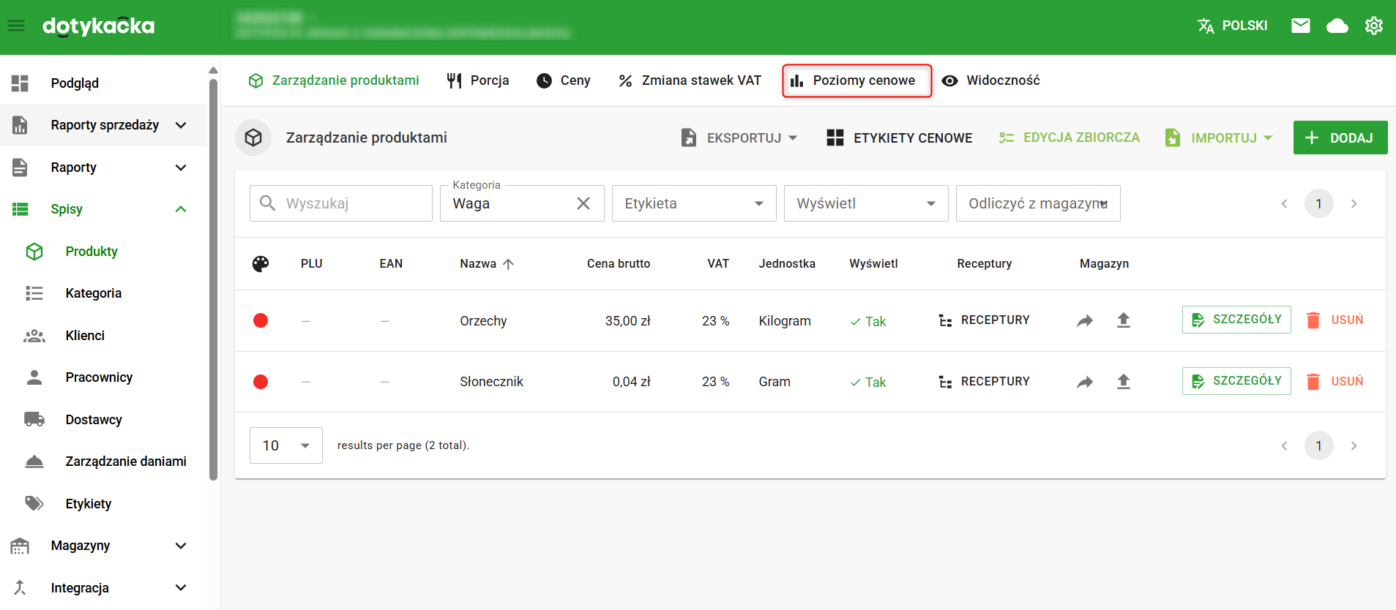Click ETYKIETY CENOWE button
This screenshot has height=610, width=1396.
[899, 138]
